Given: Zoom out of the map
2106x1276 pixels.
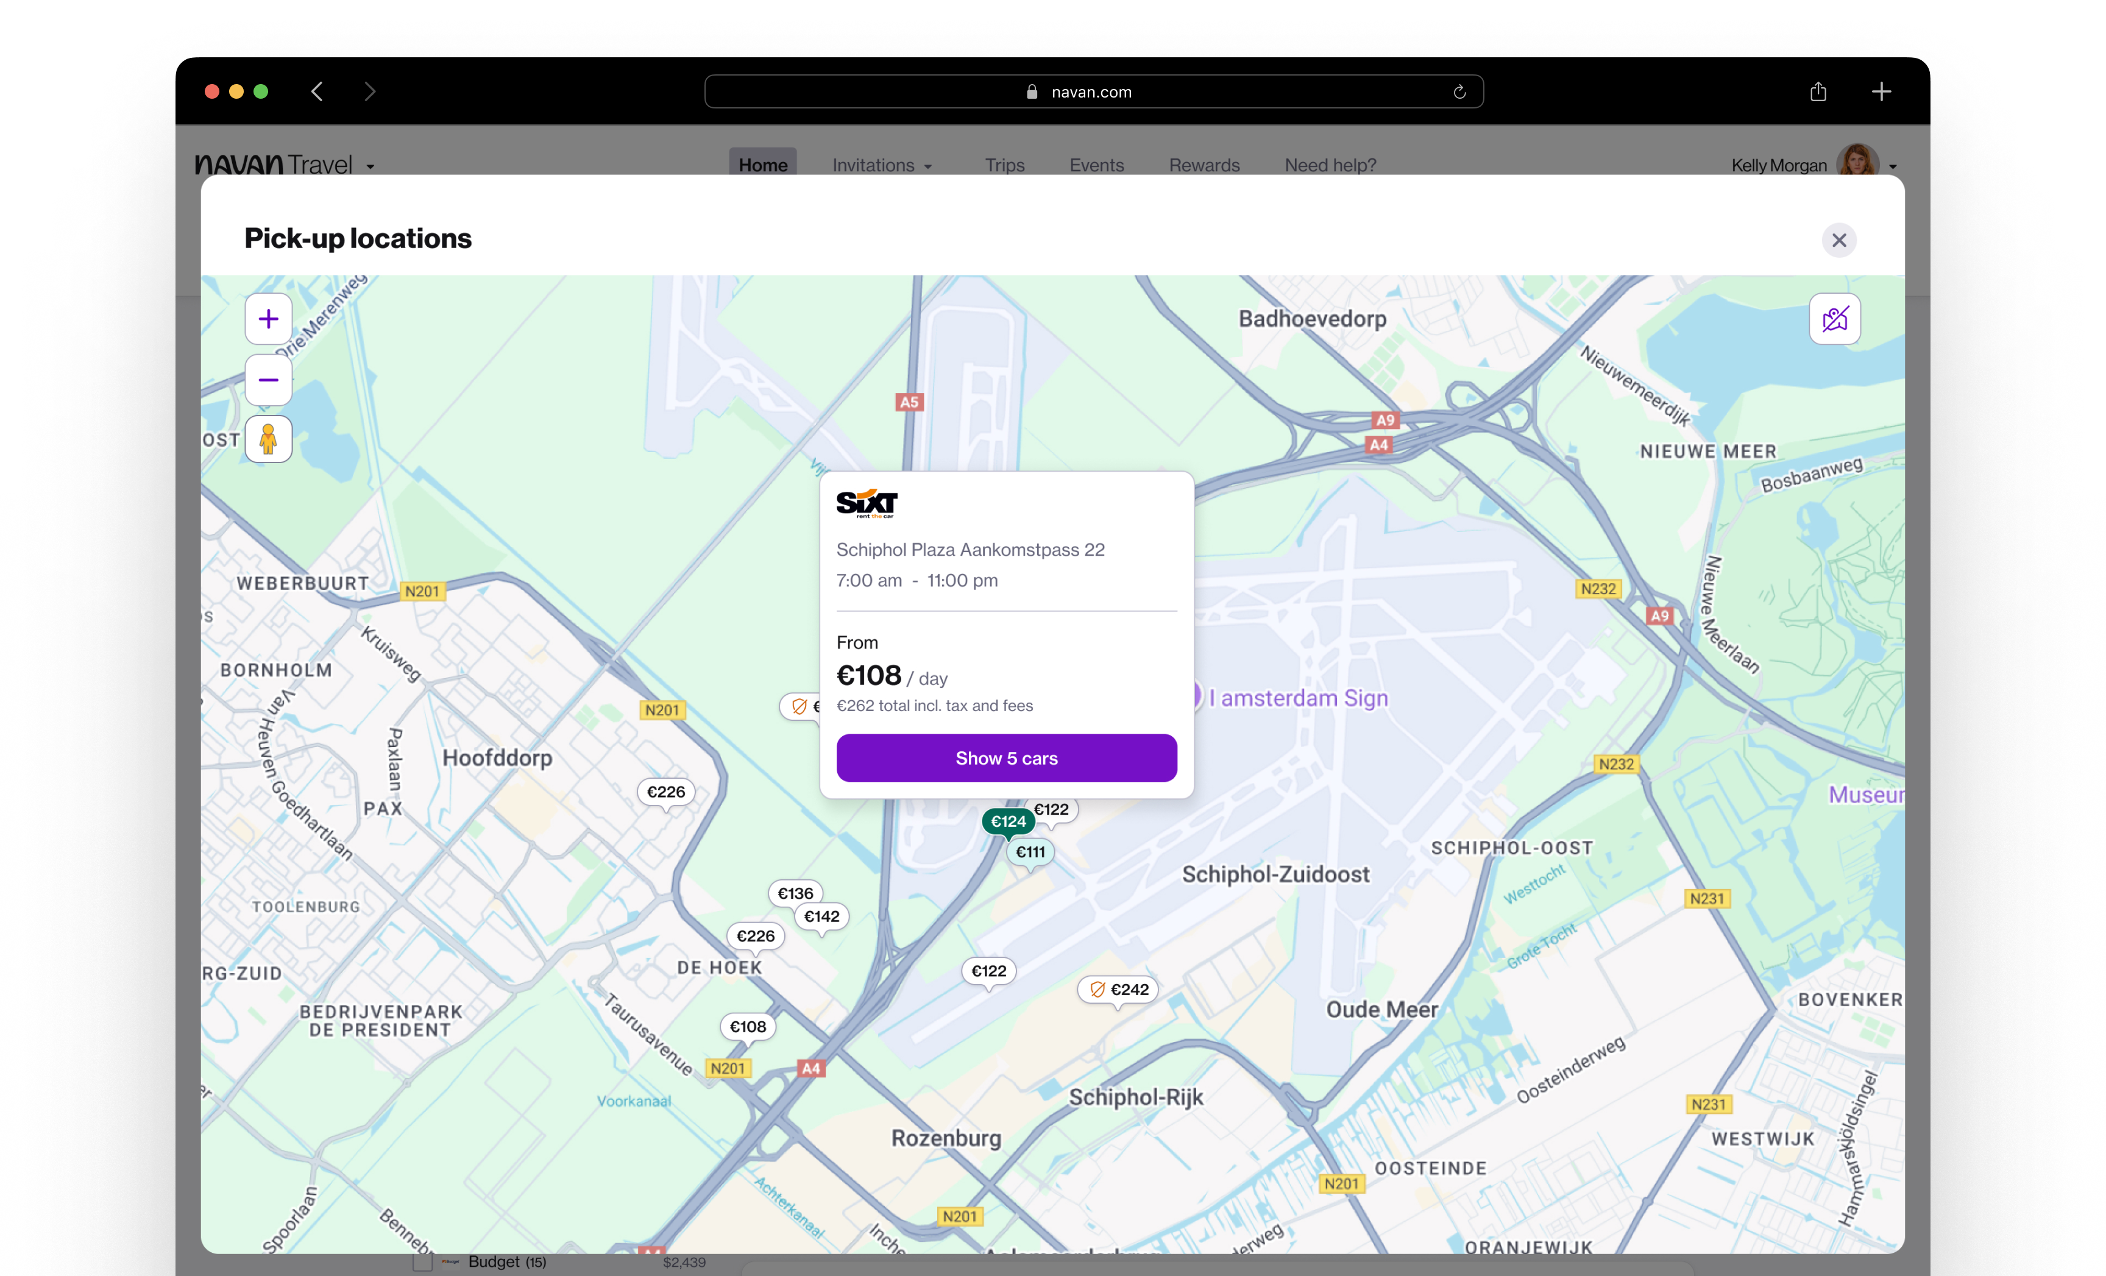Looking at the screenshot, I should click(268, 380).
